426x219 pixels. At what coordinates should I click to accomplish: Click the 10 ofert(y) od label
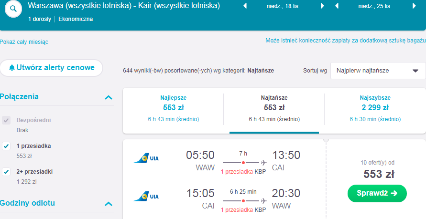click(x=378, y=163)
